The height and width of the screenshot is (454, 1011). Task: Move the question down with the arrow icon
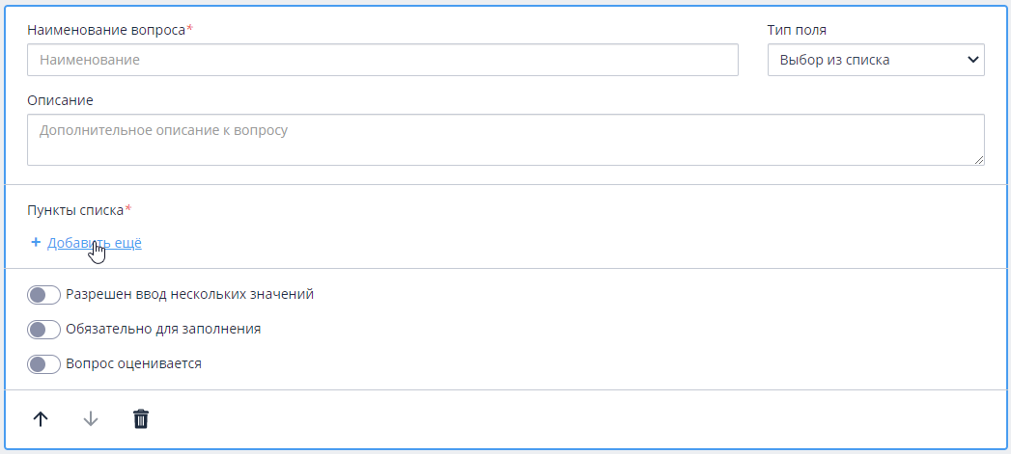click(x=91, y=419)
